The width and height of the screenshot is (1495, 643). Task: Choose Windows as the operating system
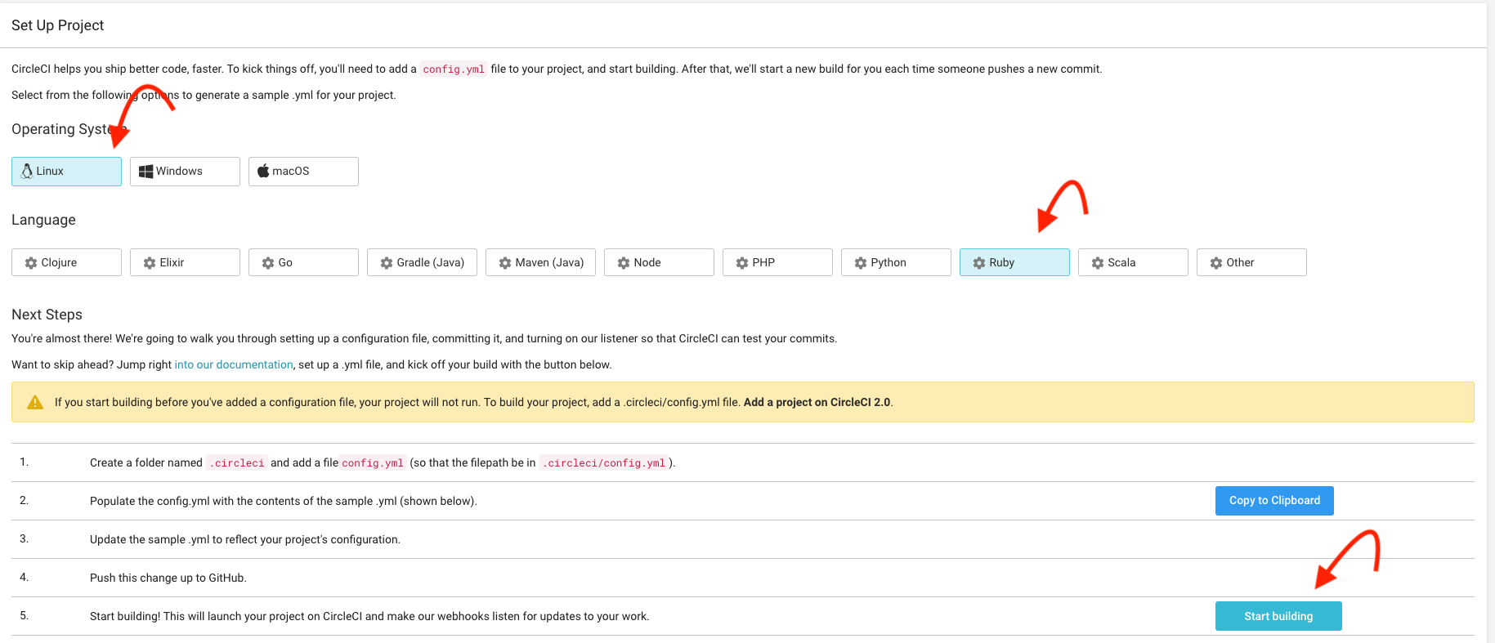185,172
